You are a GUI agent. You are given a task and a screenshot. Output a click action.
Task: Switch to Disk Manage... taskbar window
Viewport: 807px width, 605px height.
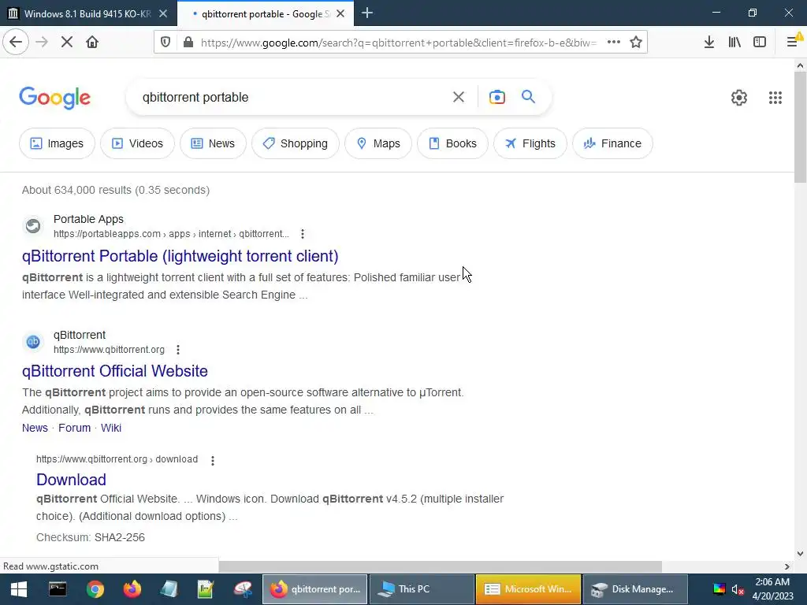[x=636, y=589]
